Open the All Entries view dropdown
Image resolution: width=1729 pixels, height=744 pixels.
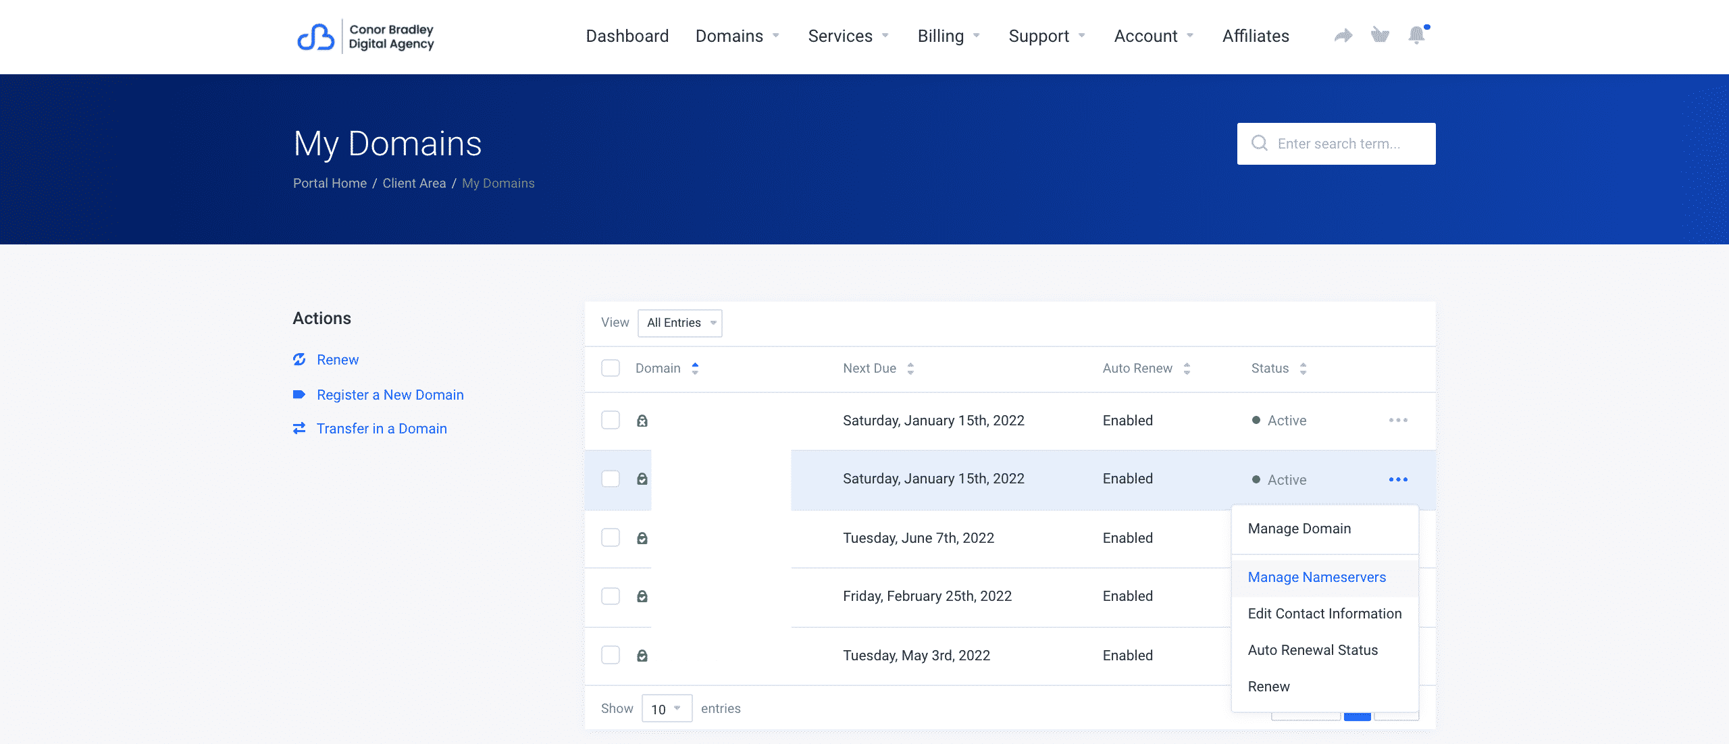(680, 323)
